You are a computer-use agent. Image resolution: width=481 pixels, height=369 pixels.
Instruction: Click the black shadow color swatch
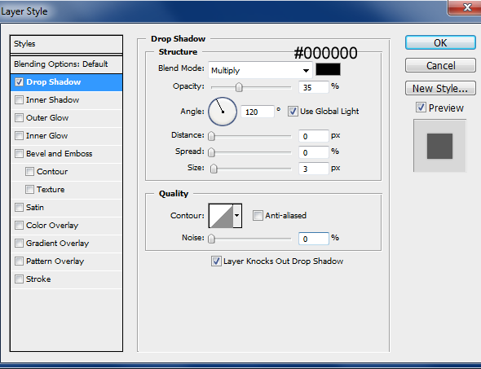tap(328, 69)
